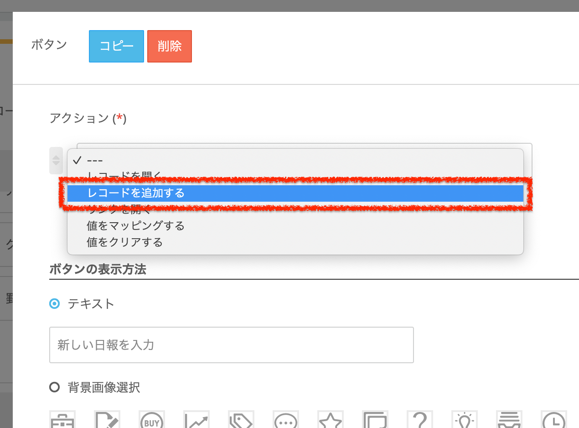The height and width of the screenshot is (428, 579).
Task: Choose the line chart trend icon
Action: coord(196,420)
